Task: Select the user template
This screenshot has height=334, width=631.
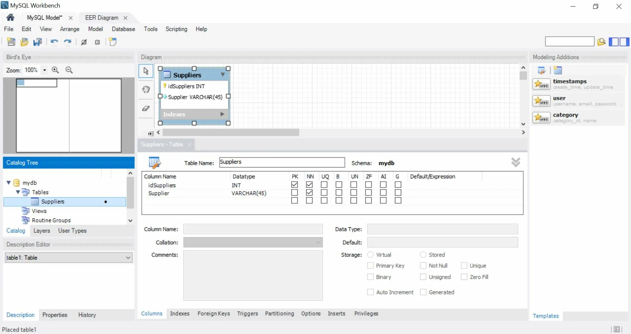Action: tap(578, 101)
